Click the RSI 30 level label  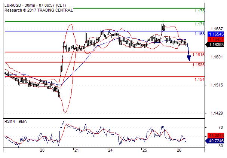221,146
